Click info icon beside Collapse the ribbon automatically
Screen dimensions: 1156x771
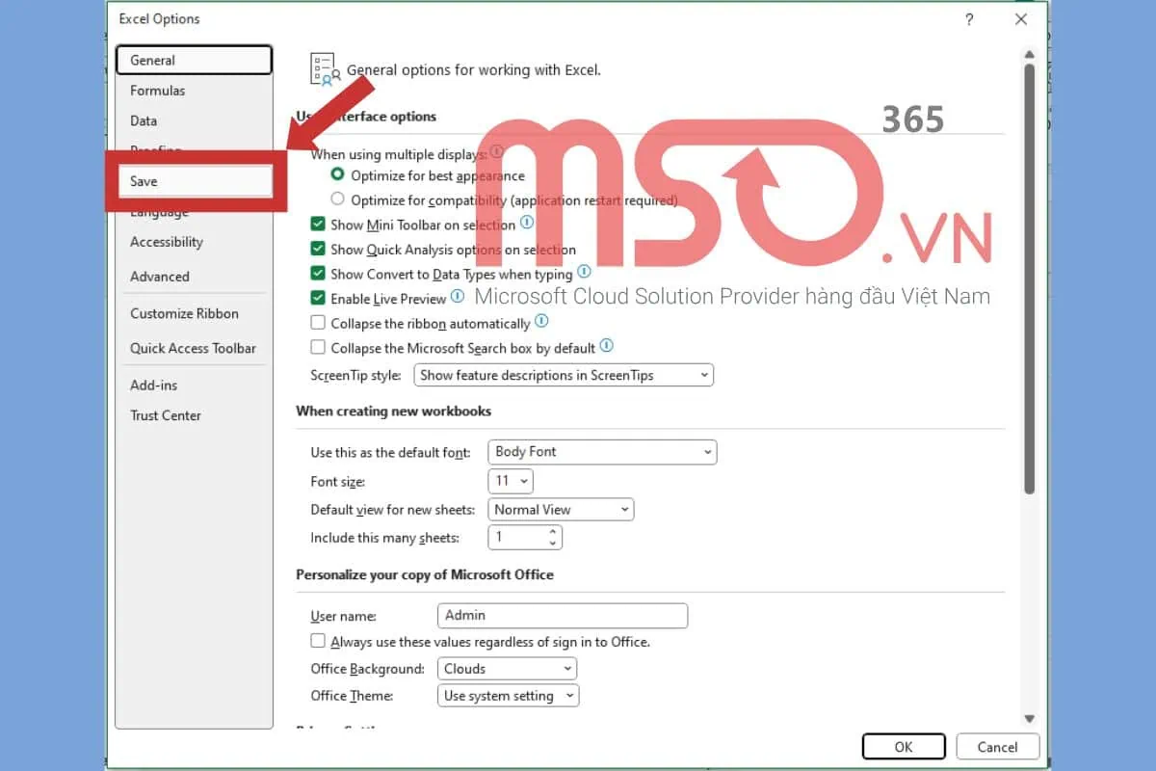click(541, 322)
